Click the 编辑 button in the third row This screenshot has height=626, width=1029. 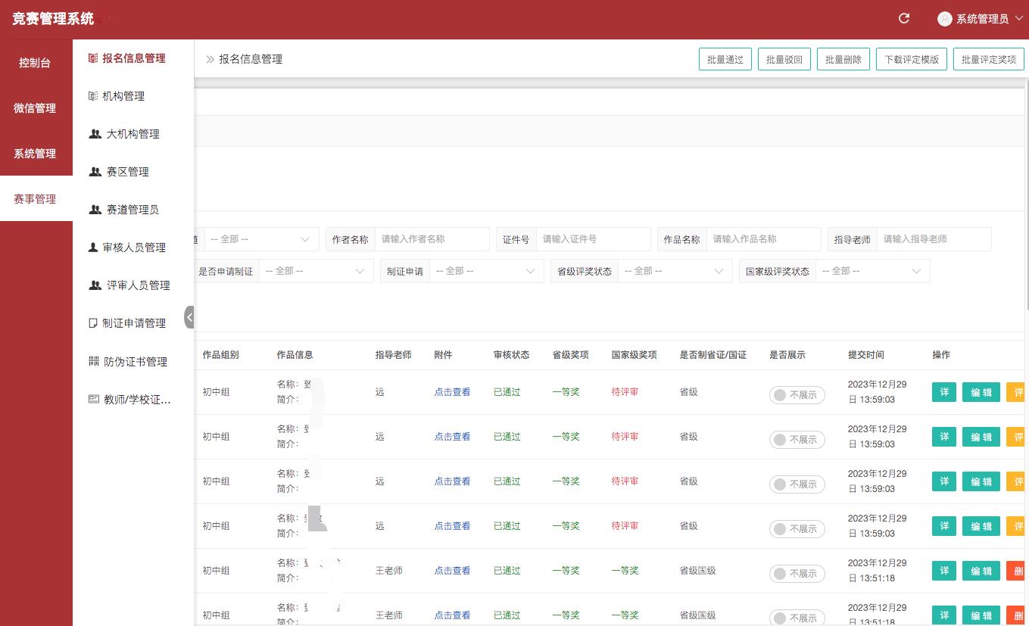click(x=981, y=482)
